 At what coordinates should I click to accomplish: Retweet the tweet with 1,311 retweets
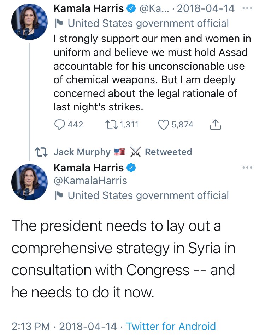[x=111, y=125]
